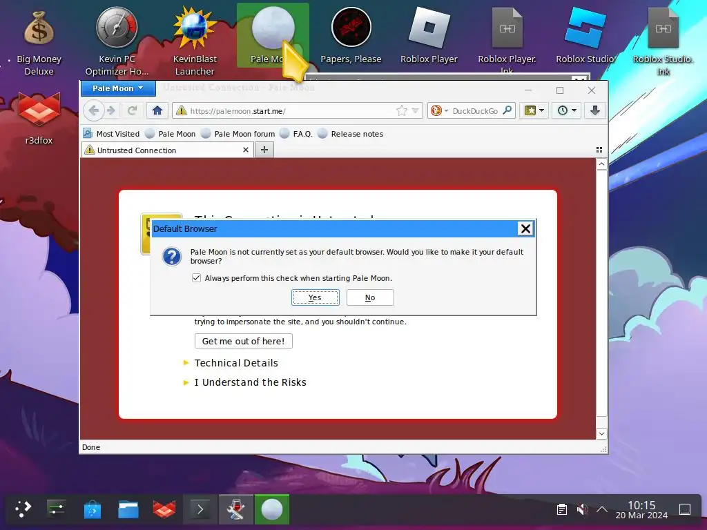Viewport: 707px width, 530px height.
Task: Expand the Technical Details section
Action: 236,363
